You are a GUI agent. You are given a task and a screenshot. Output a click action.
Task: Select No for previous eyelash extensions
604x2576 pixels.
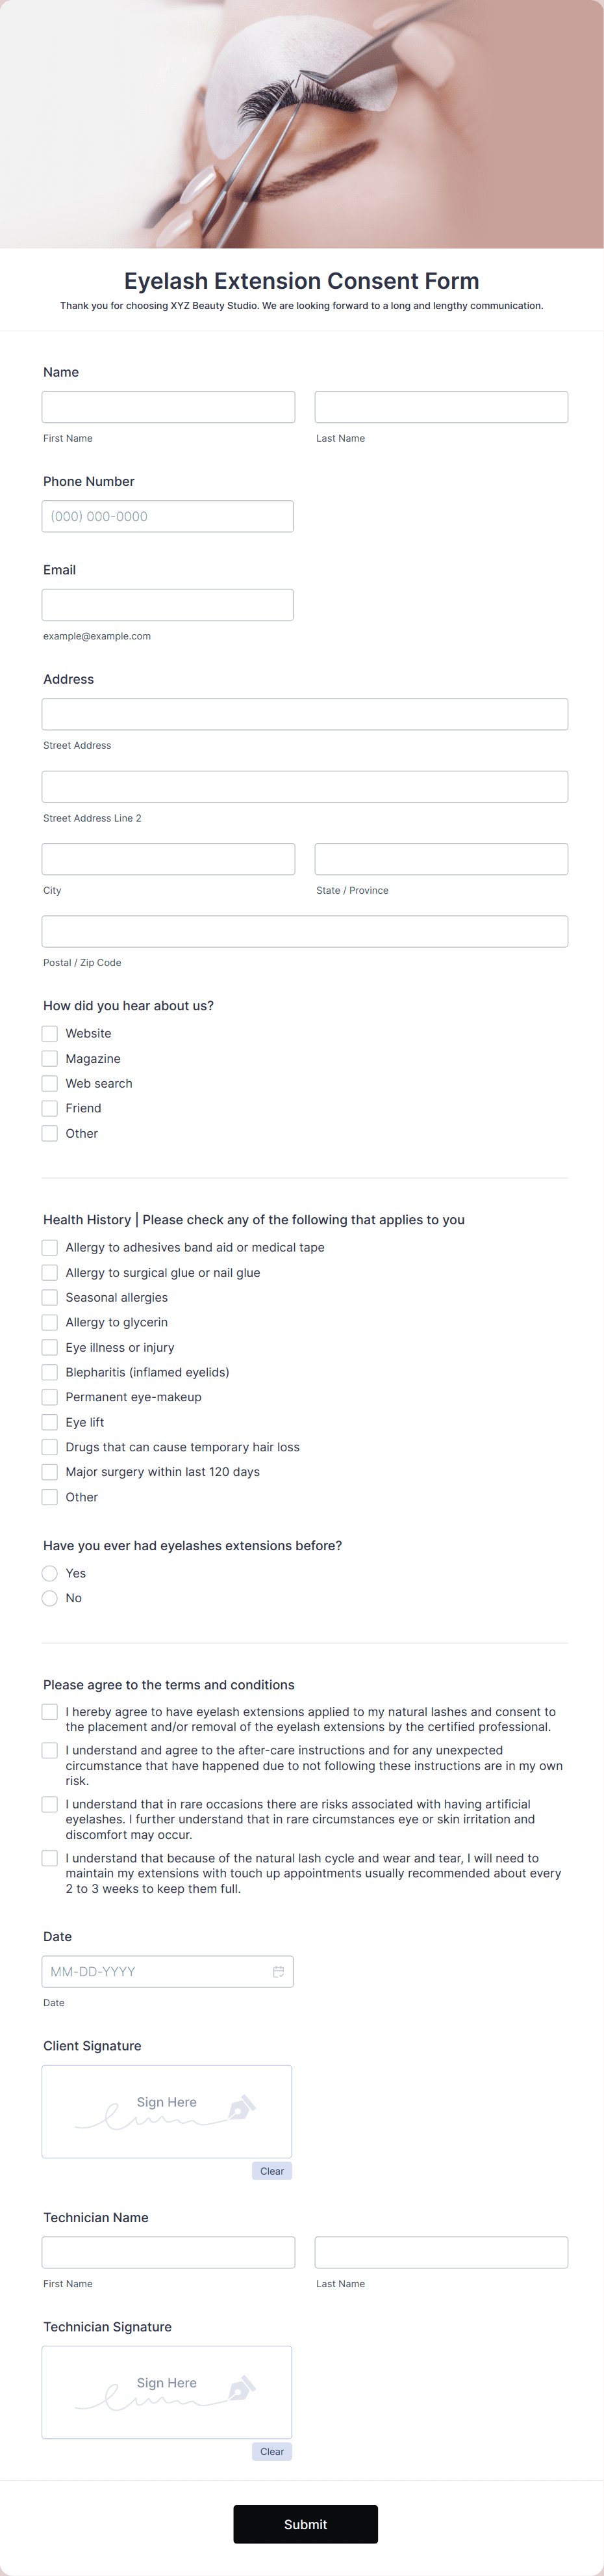tap(49, 1598)
